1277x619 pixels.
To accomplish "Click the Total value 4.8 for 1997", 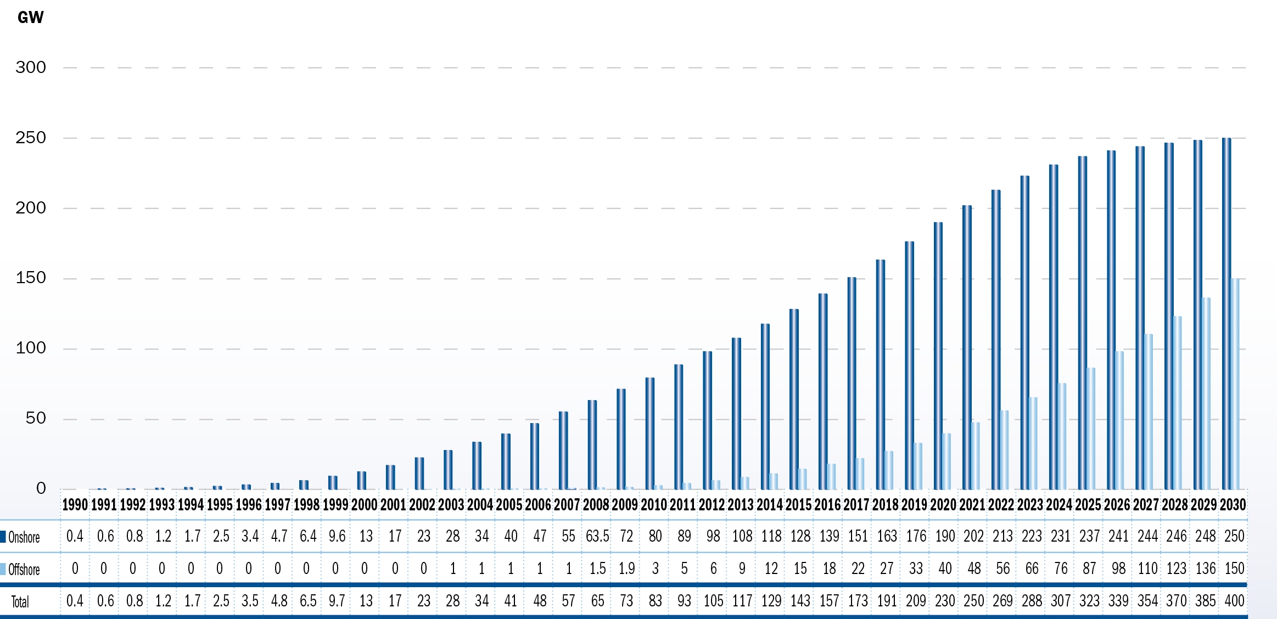I will [x=279, y=601].
